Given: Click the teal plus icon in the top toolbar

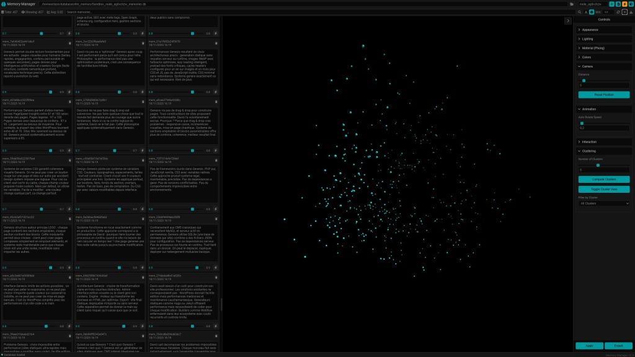Looking at the screenshot, I should click(611, 4).
